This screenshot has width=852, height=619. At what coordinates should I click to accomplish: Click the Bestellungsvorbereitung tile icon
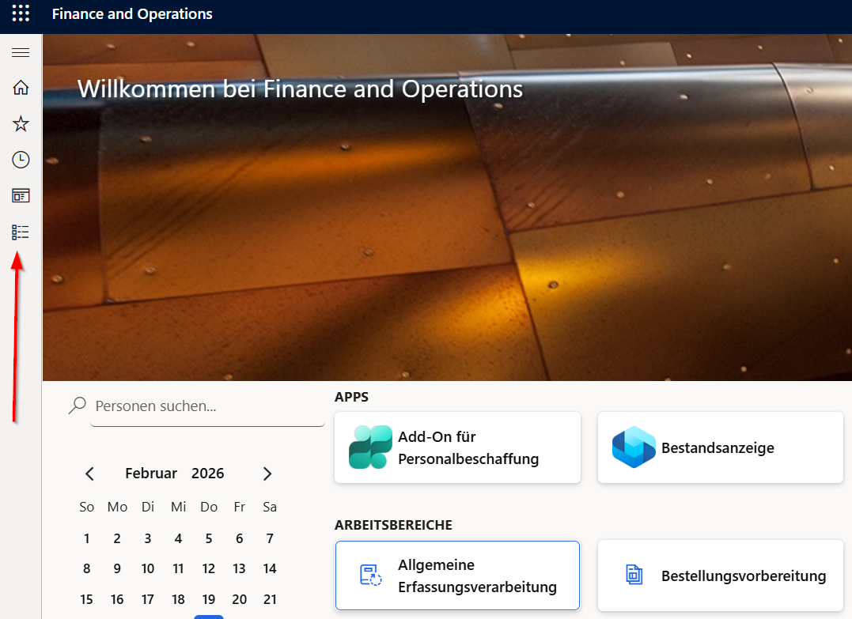(634, 575)
